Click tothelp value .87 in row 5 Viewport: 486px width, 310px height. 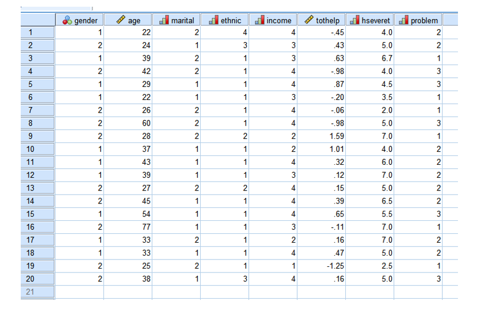[339, 84]
